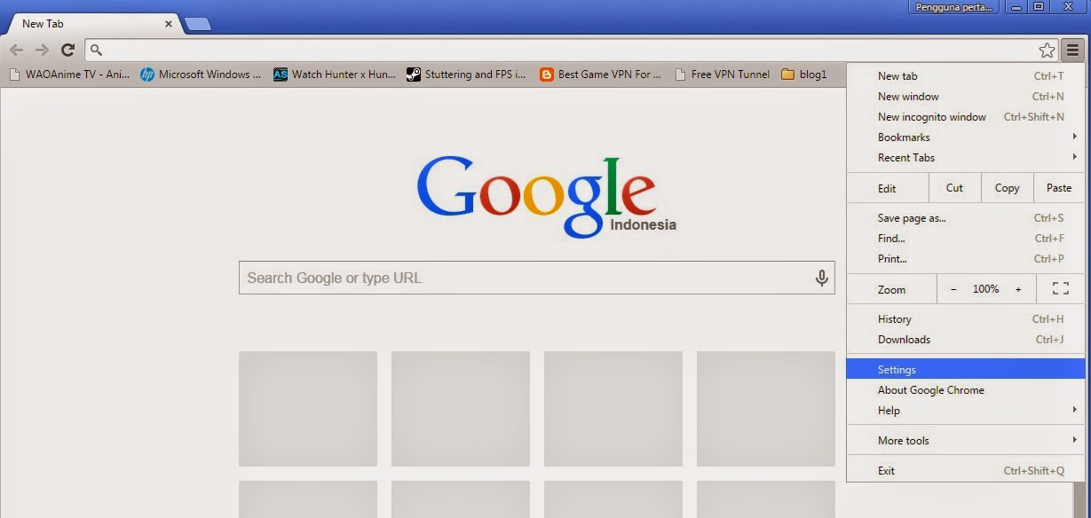Close the New Tab tab
Viewport: 1091px width, 518px height.
(169, 24)
